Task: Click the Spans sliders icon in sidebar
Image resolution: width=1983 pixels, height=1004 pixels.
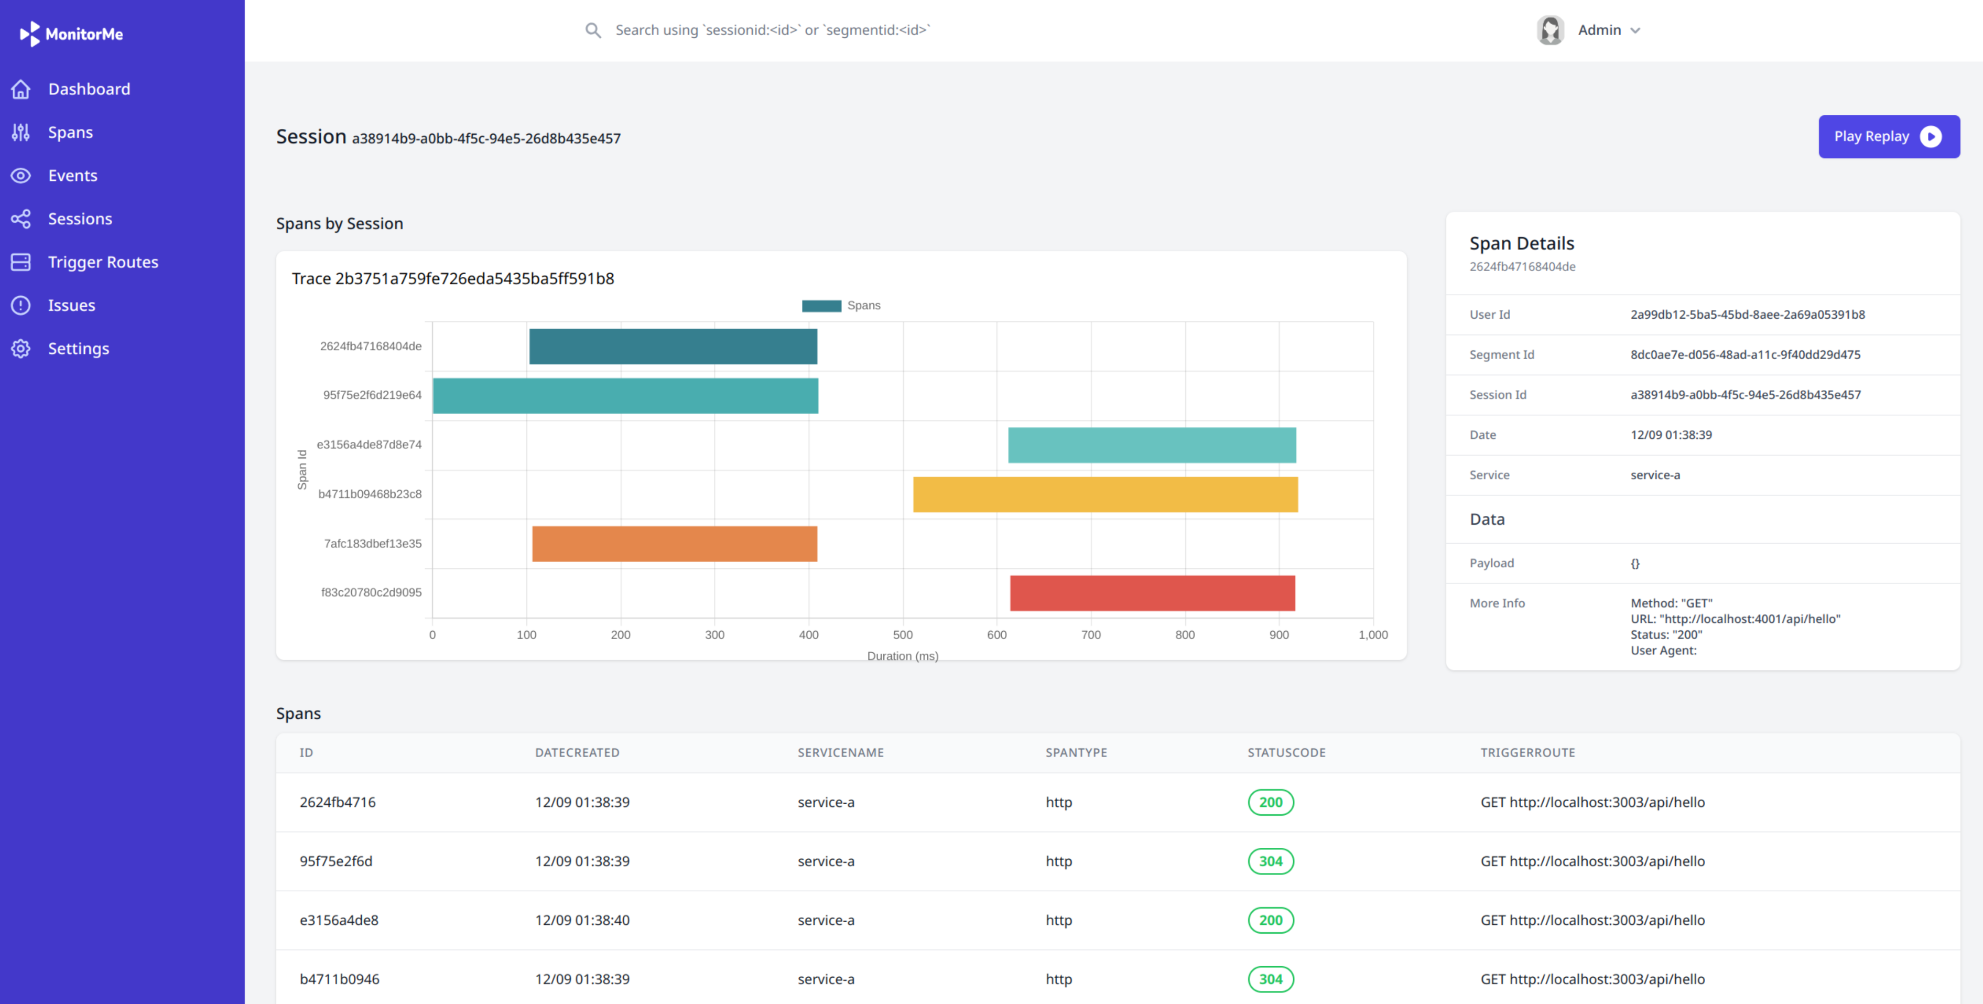Action: tap(21, 133)
